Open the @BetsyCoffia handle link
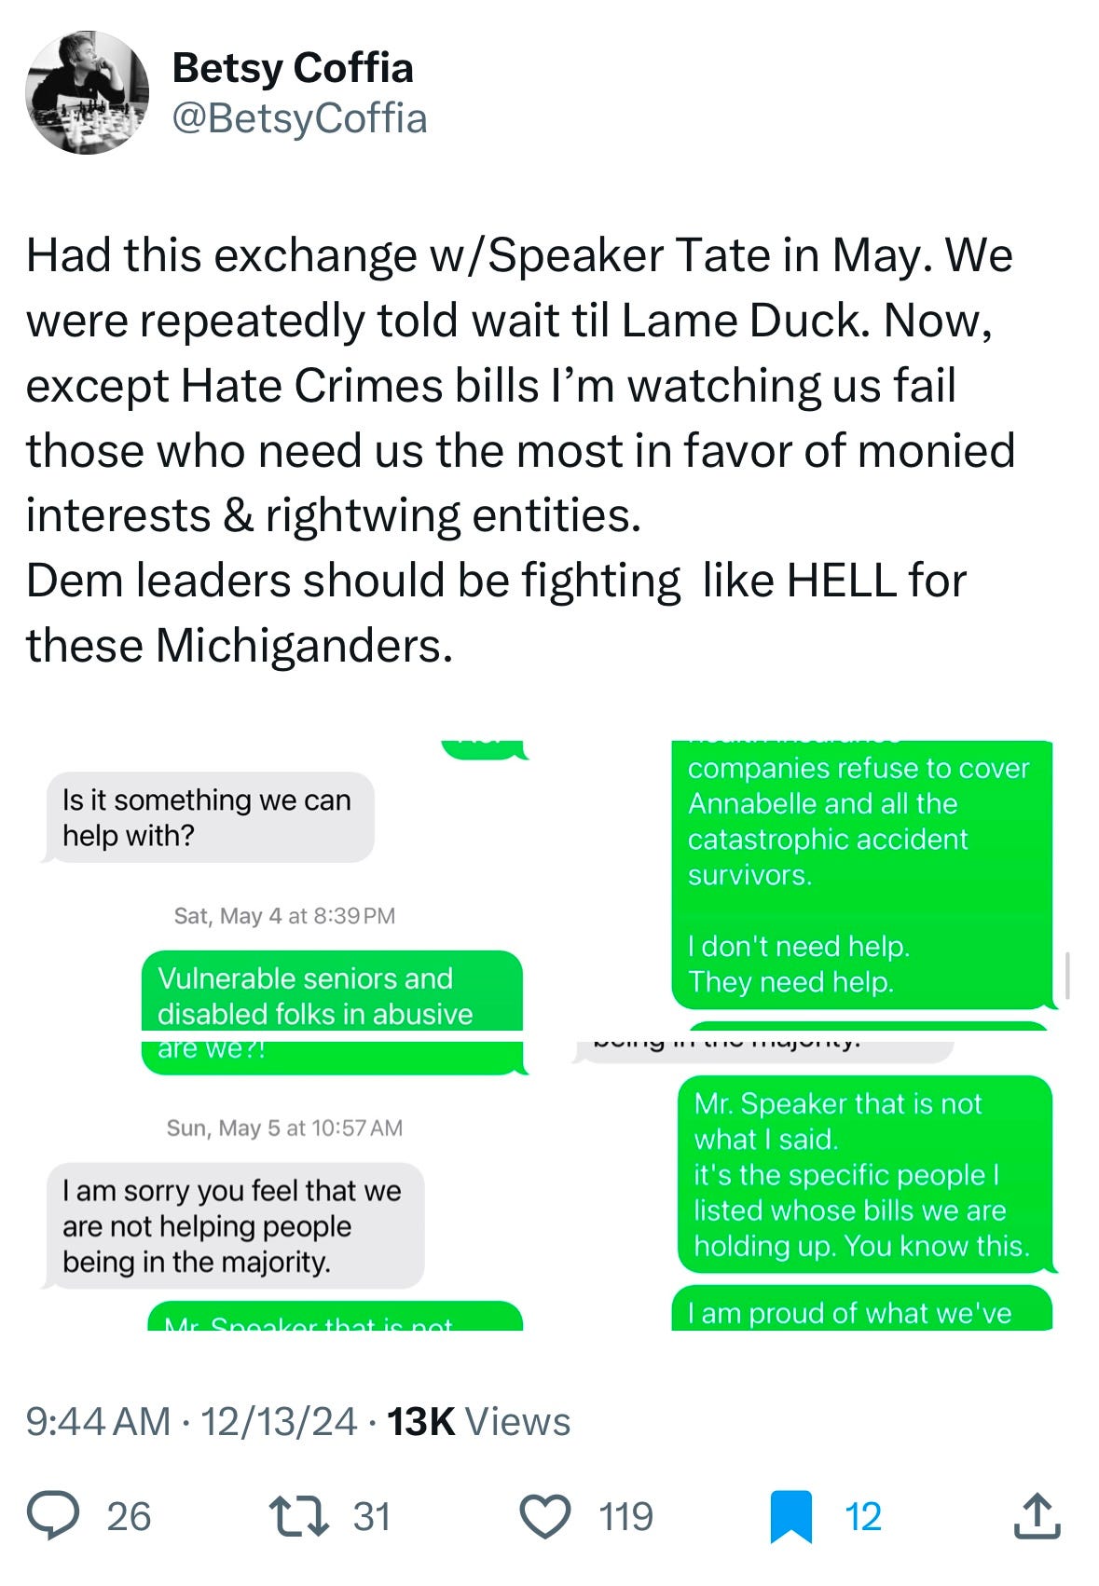Screen dimensions: 1099x1586 click(300, 118)
